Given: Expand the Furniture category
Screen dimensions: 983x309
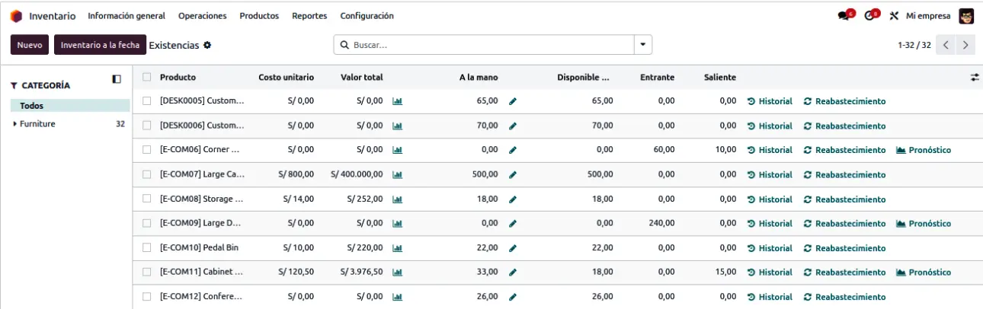Looking at the screenshot, I should [15, 124].
